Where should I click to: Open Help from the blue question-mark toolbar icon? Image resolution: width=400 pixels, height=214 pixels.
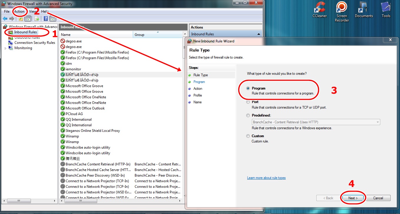pos(46,19)
